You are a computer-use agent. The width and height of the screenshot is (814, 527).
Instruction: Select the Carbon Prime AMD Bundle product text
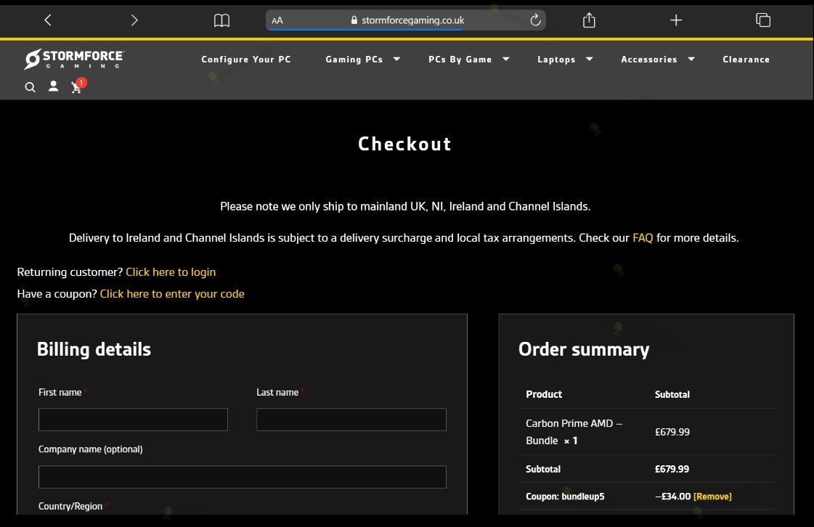tap(574, 432)
